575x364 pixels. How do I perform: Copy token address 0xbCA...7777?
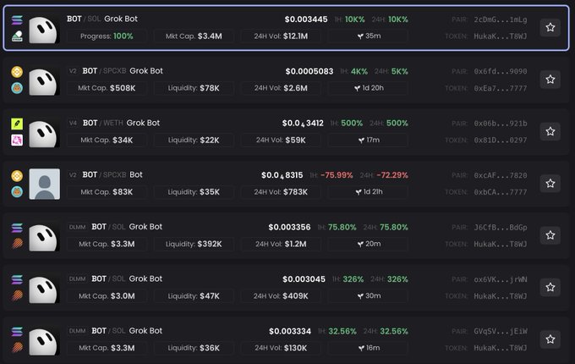(501, 192)
